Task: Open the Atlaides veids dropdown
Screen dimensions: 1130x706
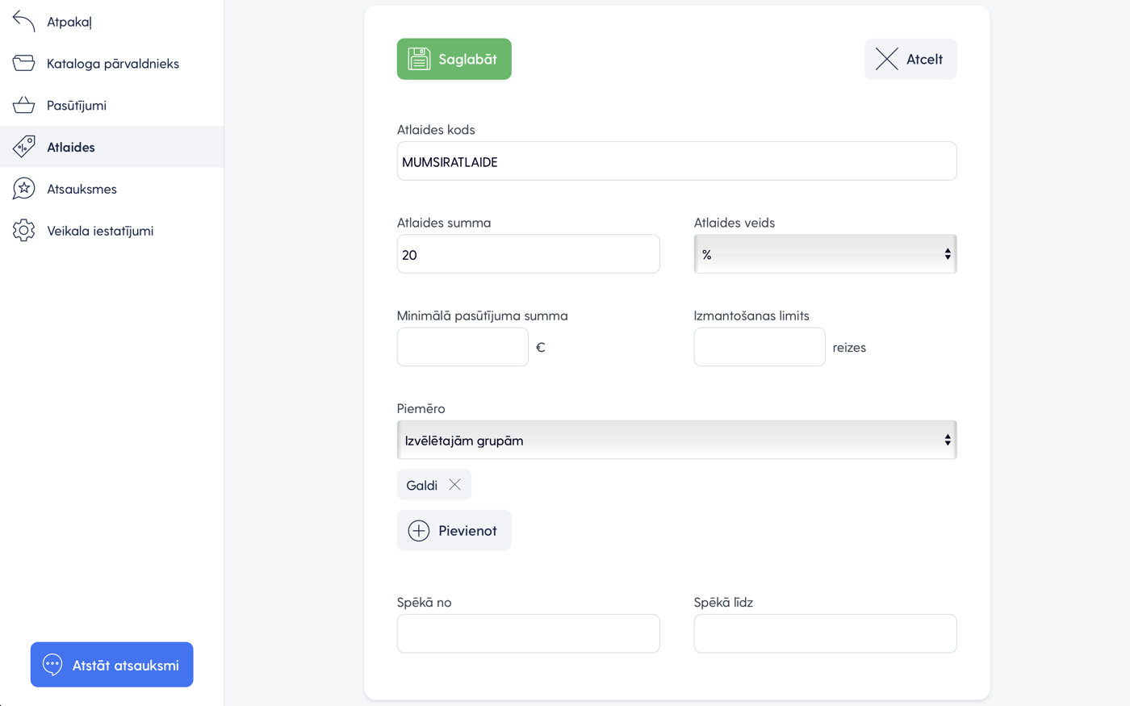Action: pyautogui.click(x=825, y=254)
